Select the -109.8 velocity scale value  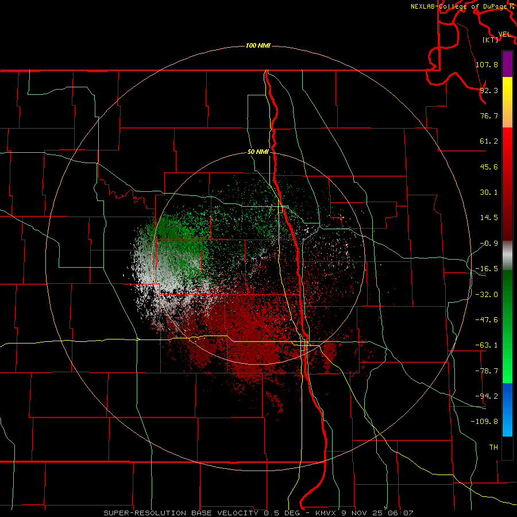(484, 422)
